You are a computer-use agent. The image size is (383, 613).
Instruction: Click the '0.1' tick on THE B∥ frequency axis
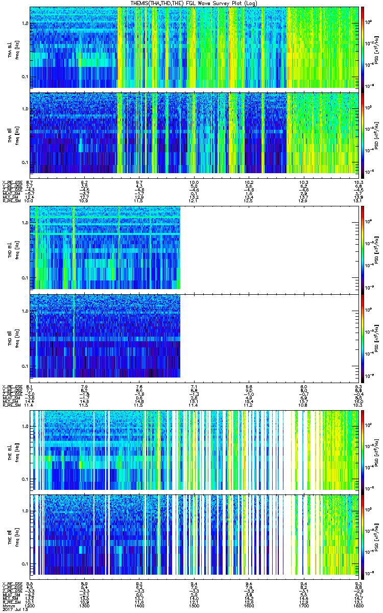point(25,563)
